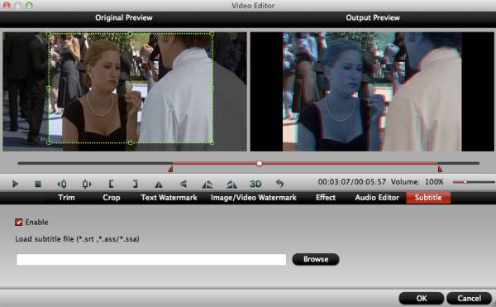Flip video vertically
The width and height of the screenshot is (496, 307).
[x=183, y=184]
